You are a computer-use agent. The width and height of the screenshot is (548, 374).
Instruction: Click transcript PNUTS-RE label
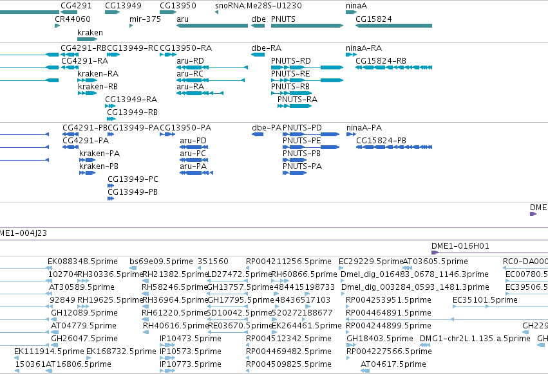(x=290, y=74)
